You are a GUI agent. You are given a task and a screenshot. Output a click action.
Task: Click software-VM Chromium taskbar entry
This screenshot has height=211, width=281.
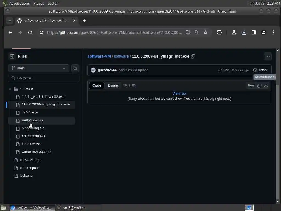tap(32, 208)
